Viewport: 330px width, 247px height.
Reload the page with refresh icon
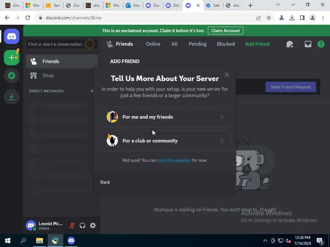click(x=28, y=18)
